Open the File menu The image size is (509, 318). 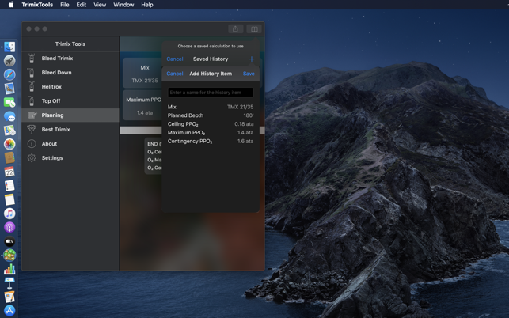65,5
